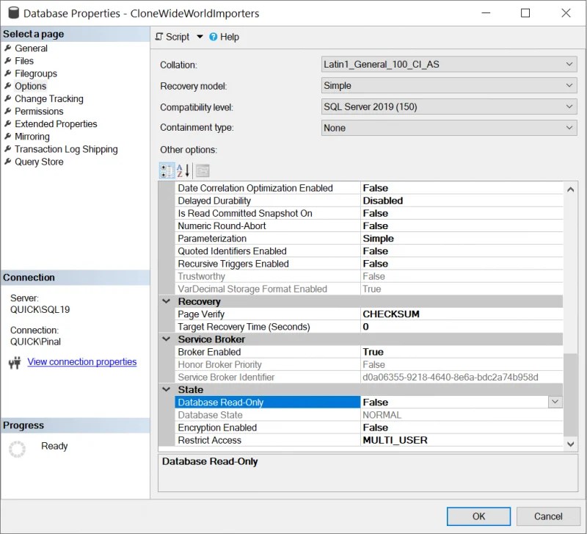Screen dimensions: 587x534
Task: Select the Encryption Enabled row
Action: pos(369,427)
